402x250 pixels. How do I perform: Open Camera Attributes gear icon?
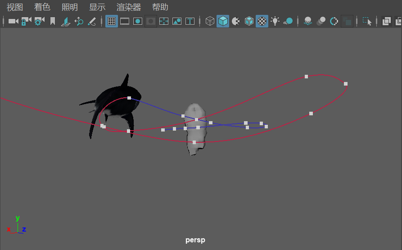39,21
